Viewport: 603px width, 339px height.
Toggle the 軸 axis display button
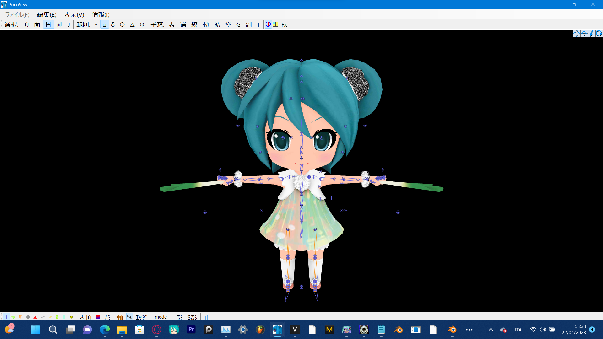120,317
